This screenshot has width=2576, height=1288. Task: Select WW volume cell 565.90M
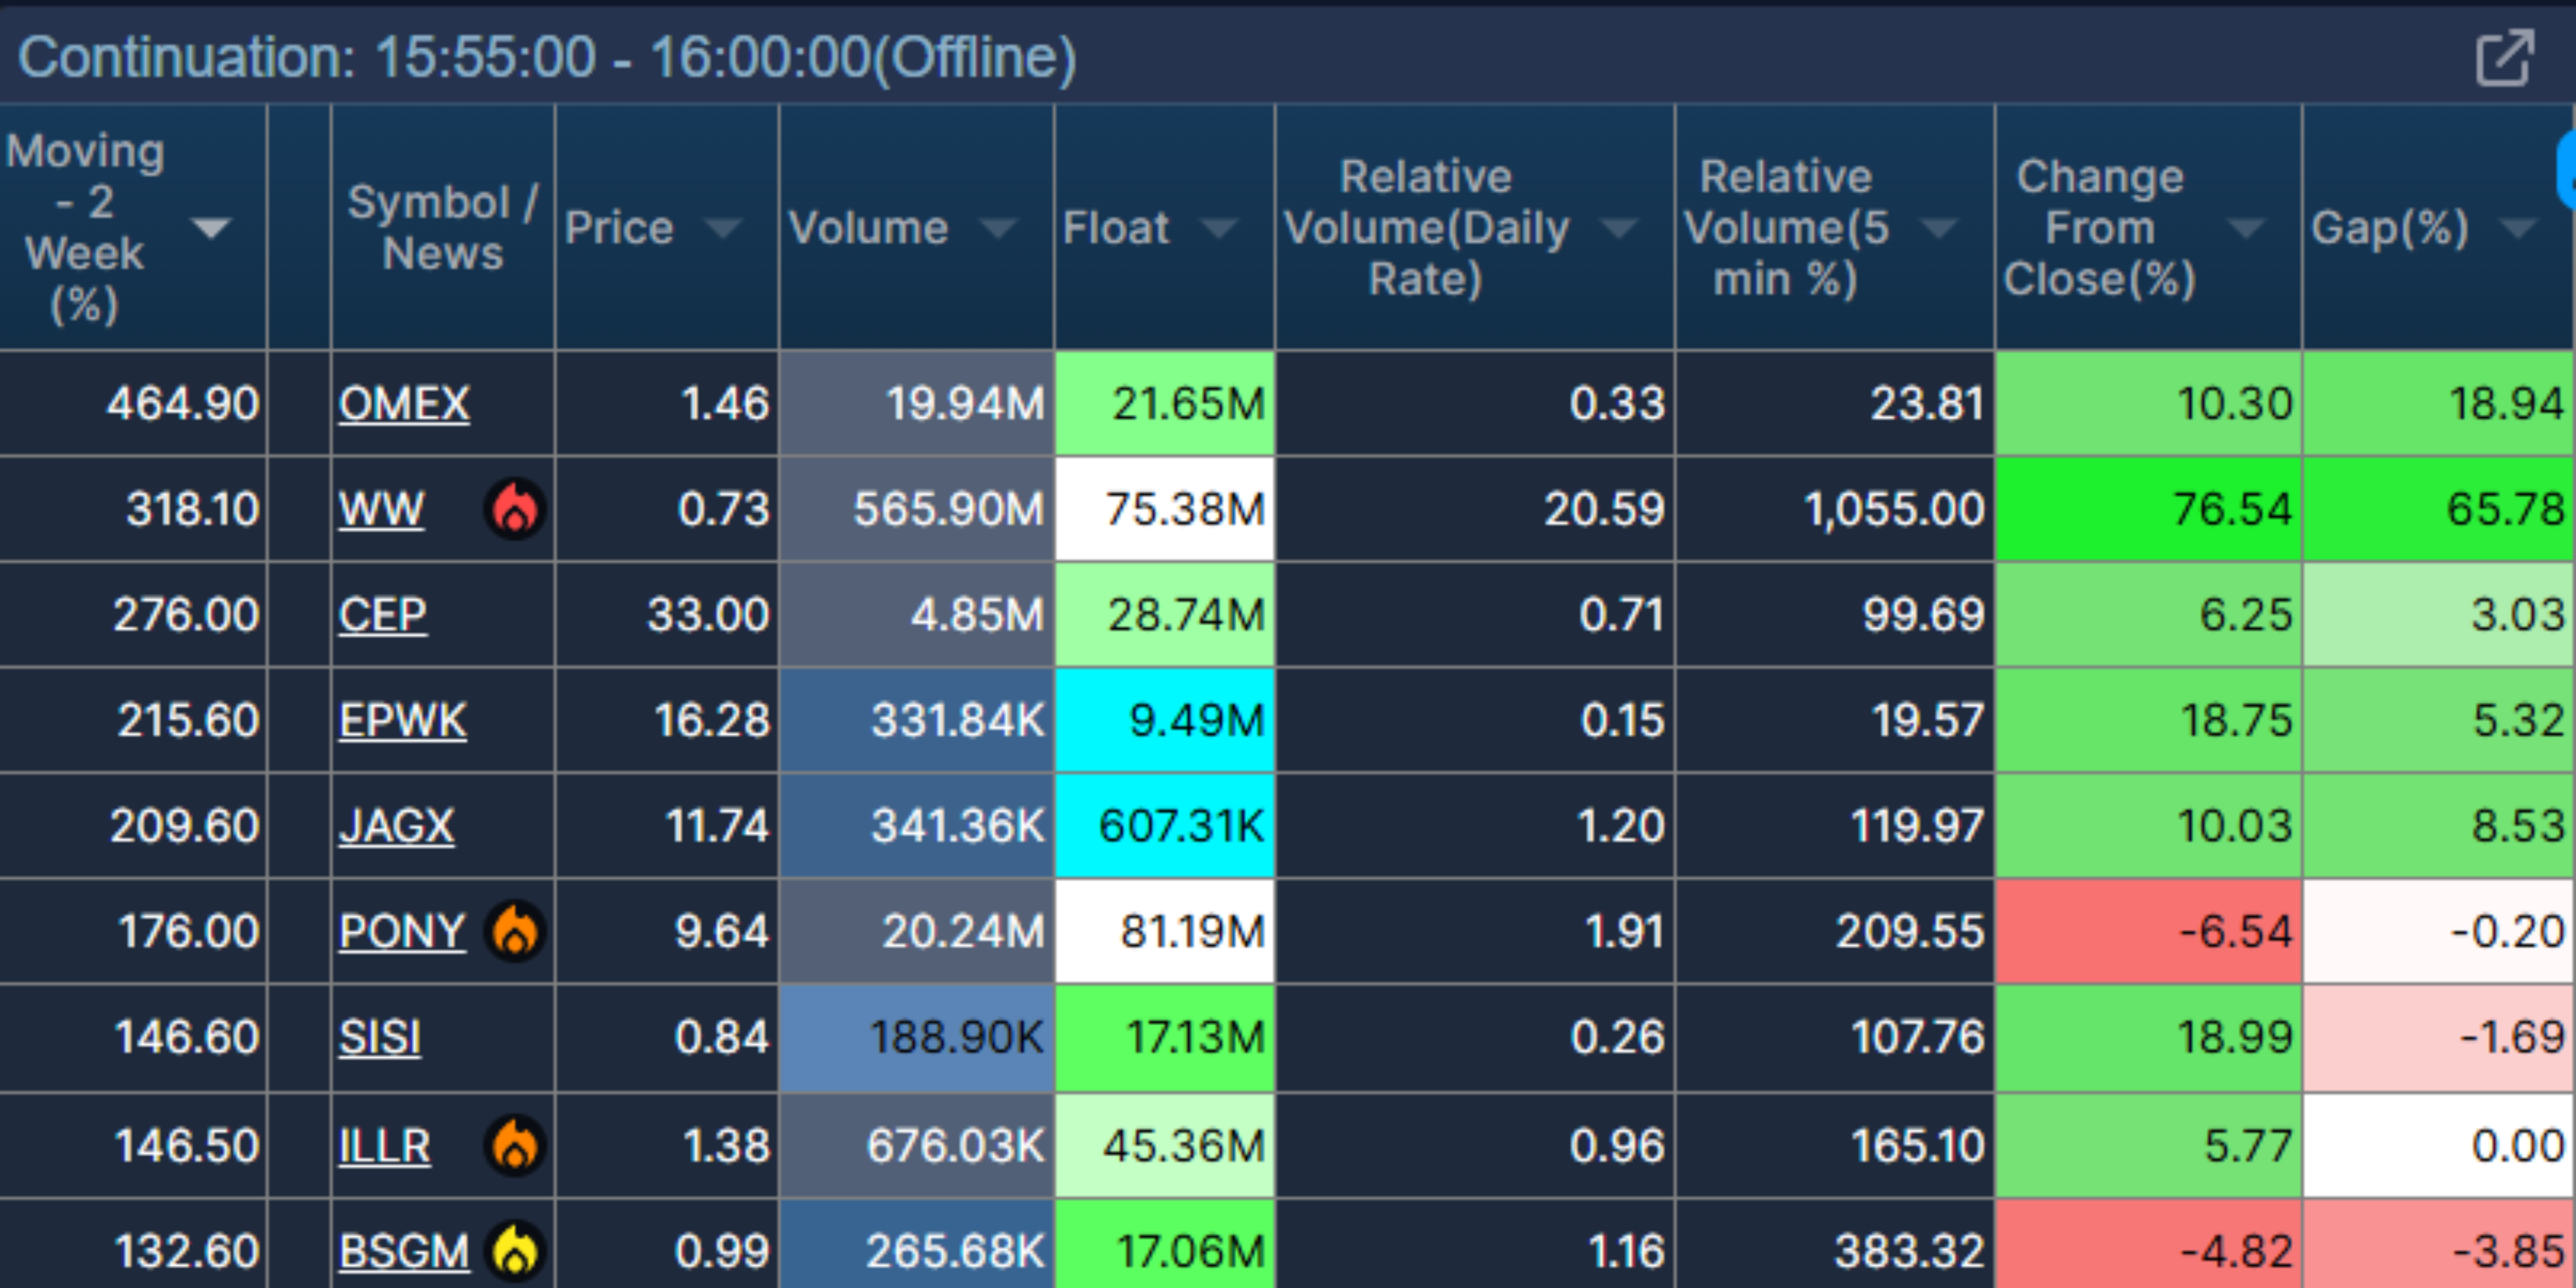[x=917, y=509]
